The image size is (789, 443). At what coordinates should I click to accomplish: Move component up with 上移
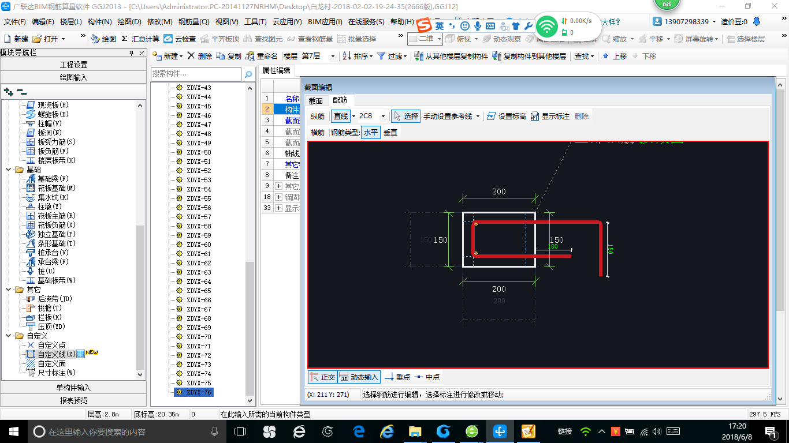tap(614, 56)
